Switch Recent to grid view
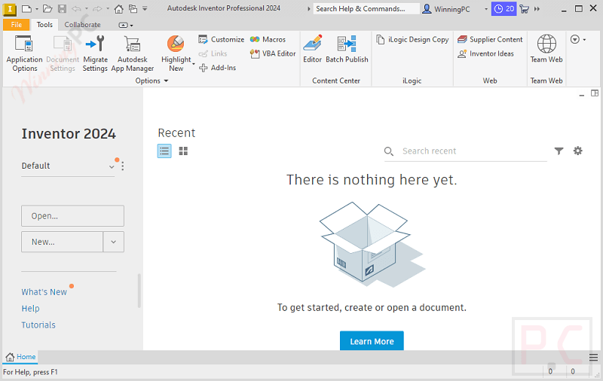Viewport: 603px width, 381px height. 183,151
